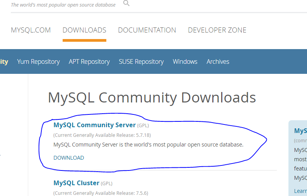Screen dimensions: 307x196
Task: Click the release 5.7.18 version text
Action: coord(102,135)
